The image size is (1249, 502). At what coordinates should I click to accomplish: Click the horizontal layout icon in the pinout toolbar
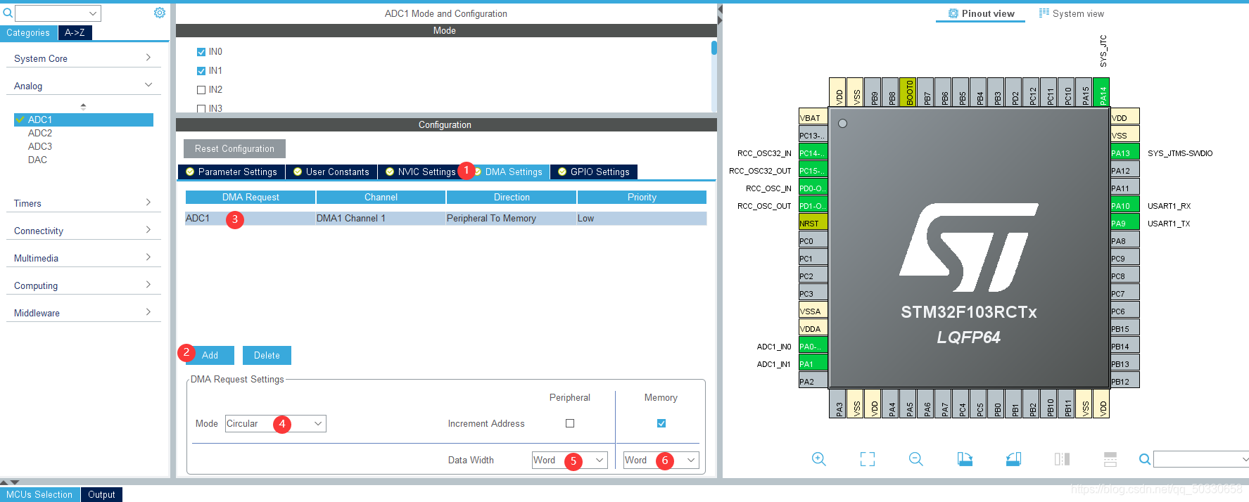coord(1110,459)
